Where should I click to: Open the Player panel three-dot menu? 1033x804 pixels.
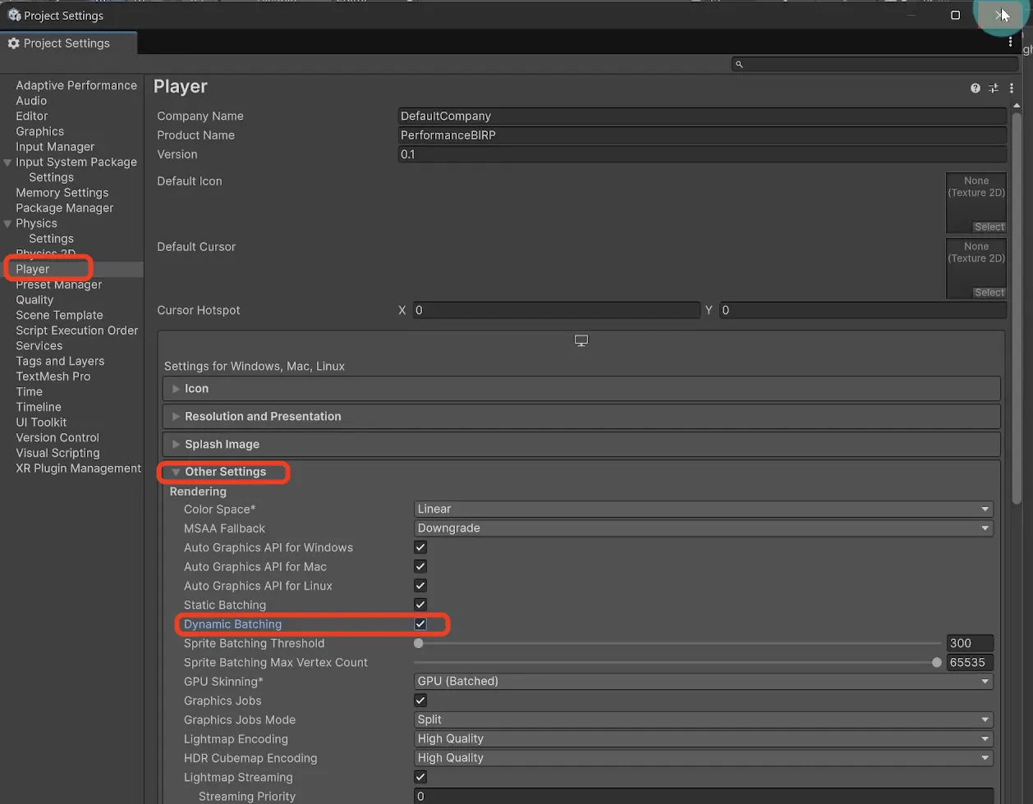click(x=1012, y=88)
